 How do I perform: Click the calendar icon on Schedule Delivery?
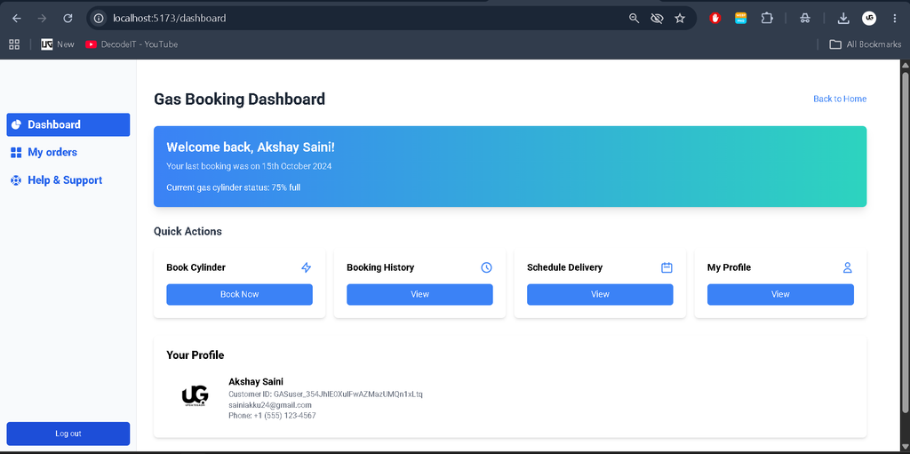[667, 267]
